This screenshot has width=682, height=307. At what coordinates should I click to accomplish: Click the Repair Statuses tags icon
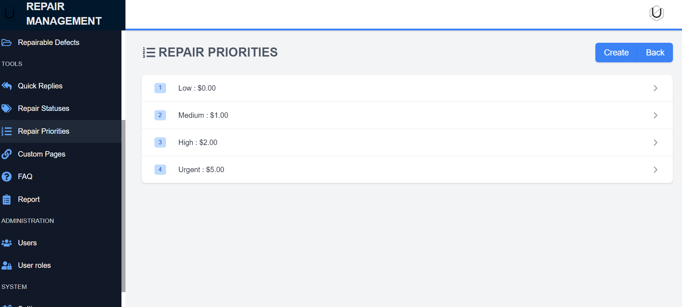coord(7,108)
